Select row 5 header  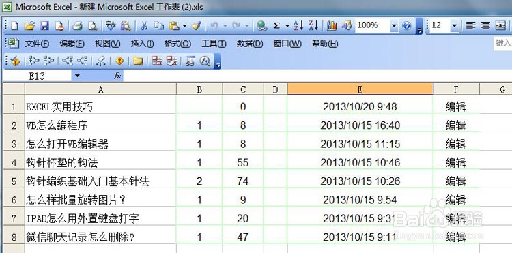pos(14,181)
